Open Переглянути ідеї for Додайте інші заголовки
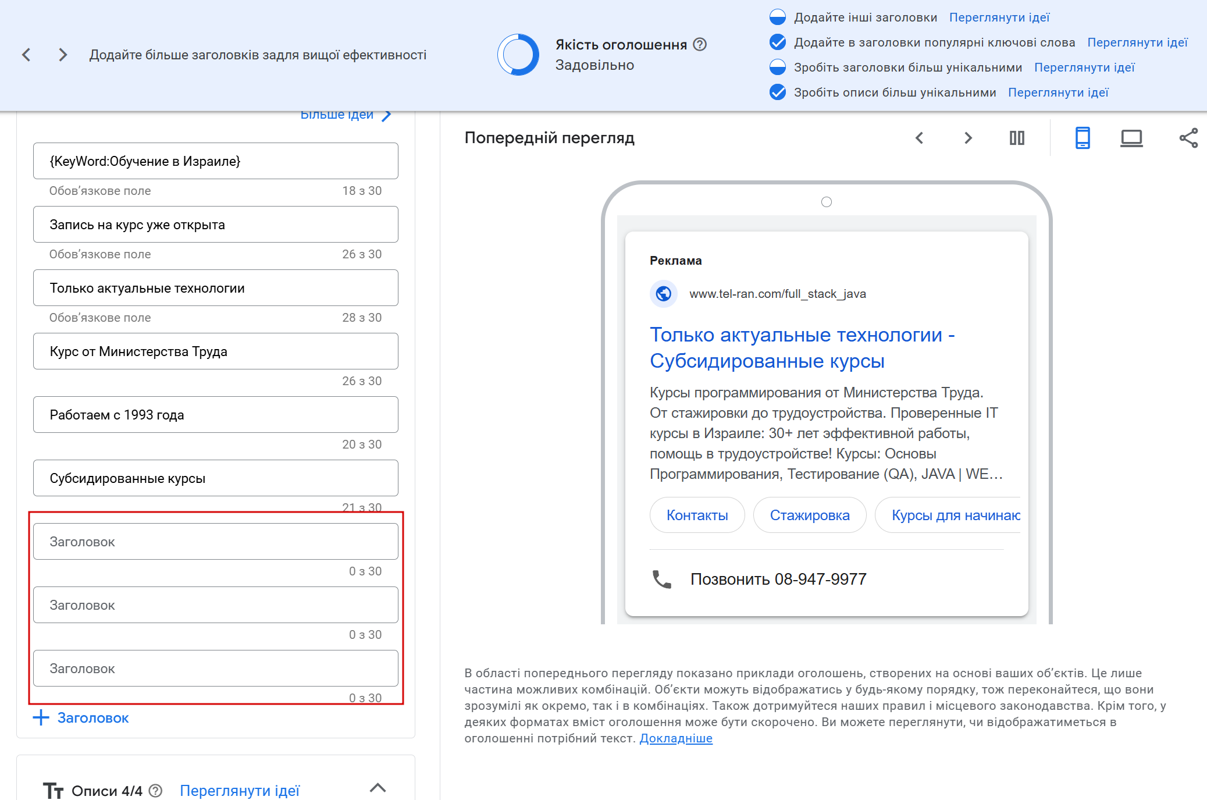Image resolution: width=1207 pixels, height=800 pixels. click(x=999, y=17)
